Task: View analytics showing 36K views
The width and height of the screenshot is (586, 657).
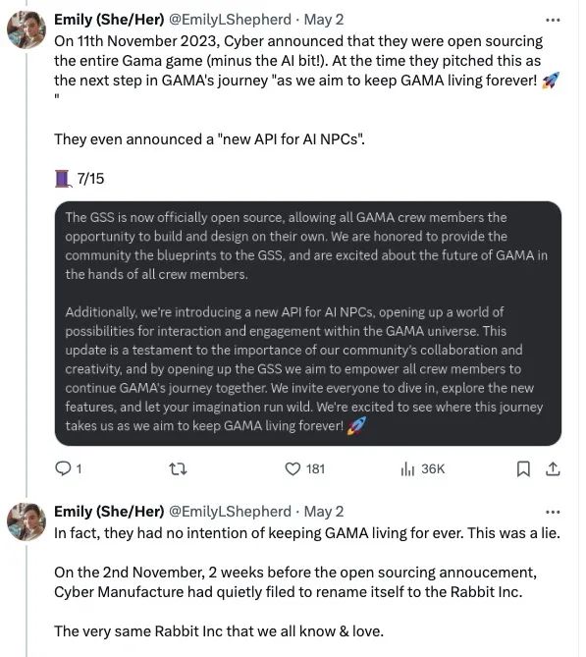Action: (x=423, y=468)
